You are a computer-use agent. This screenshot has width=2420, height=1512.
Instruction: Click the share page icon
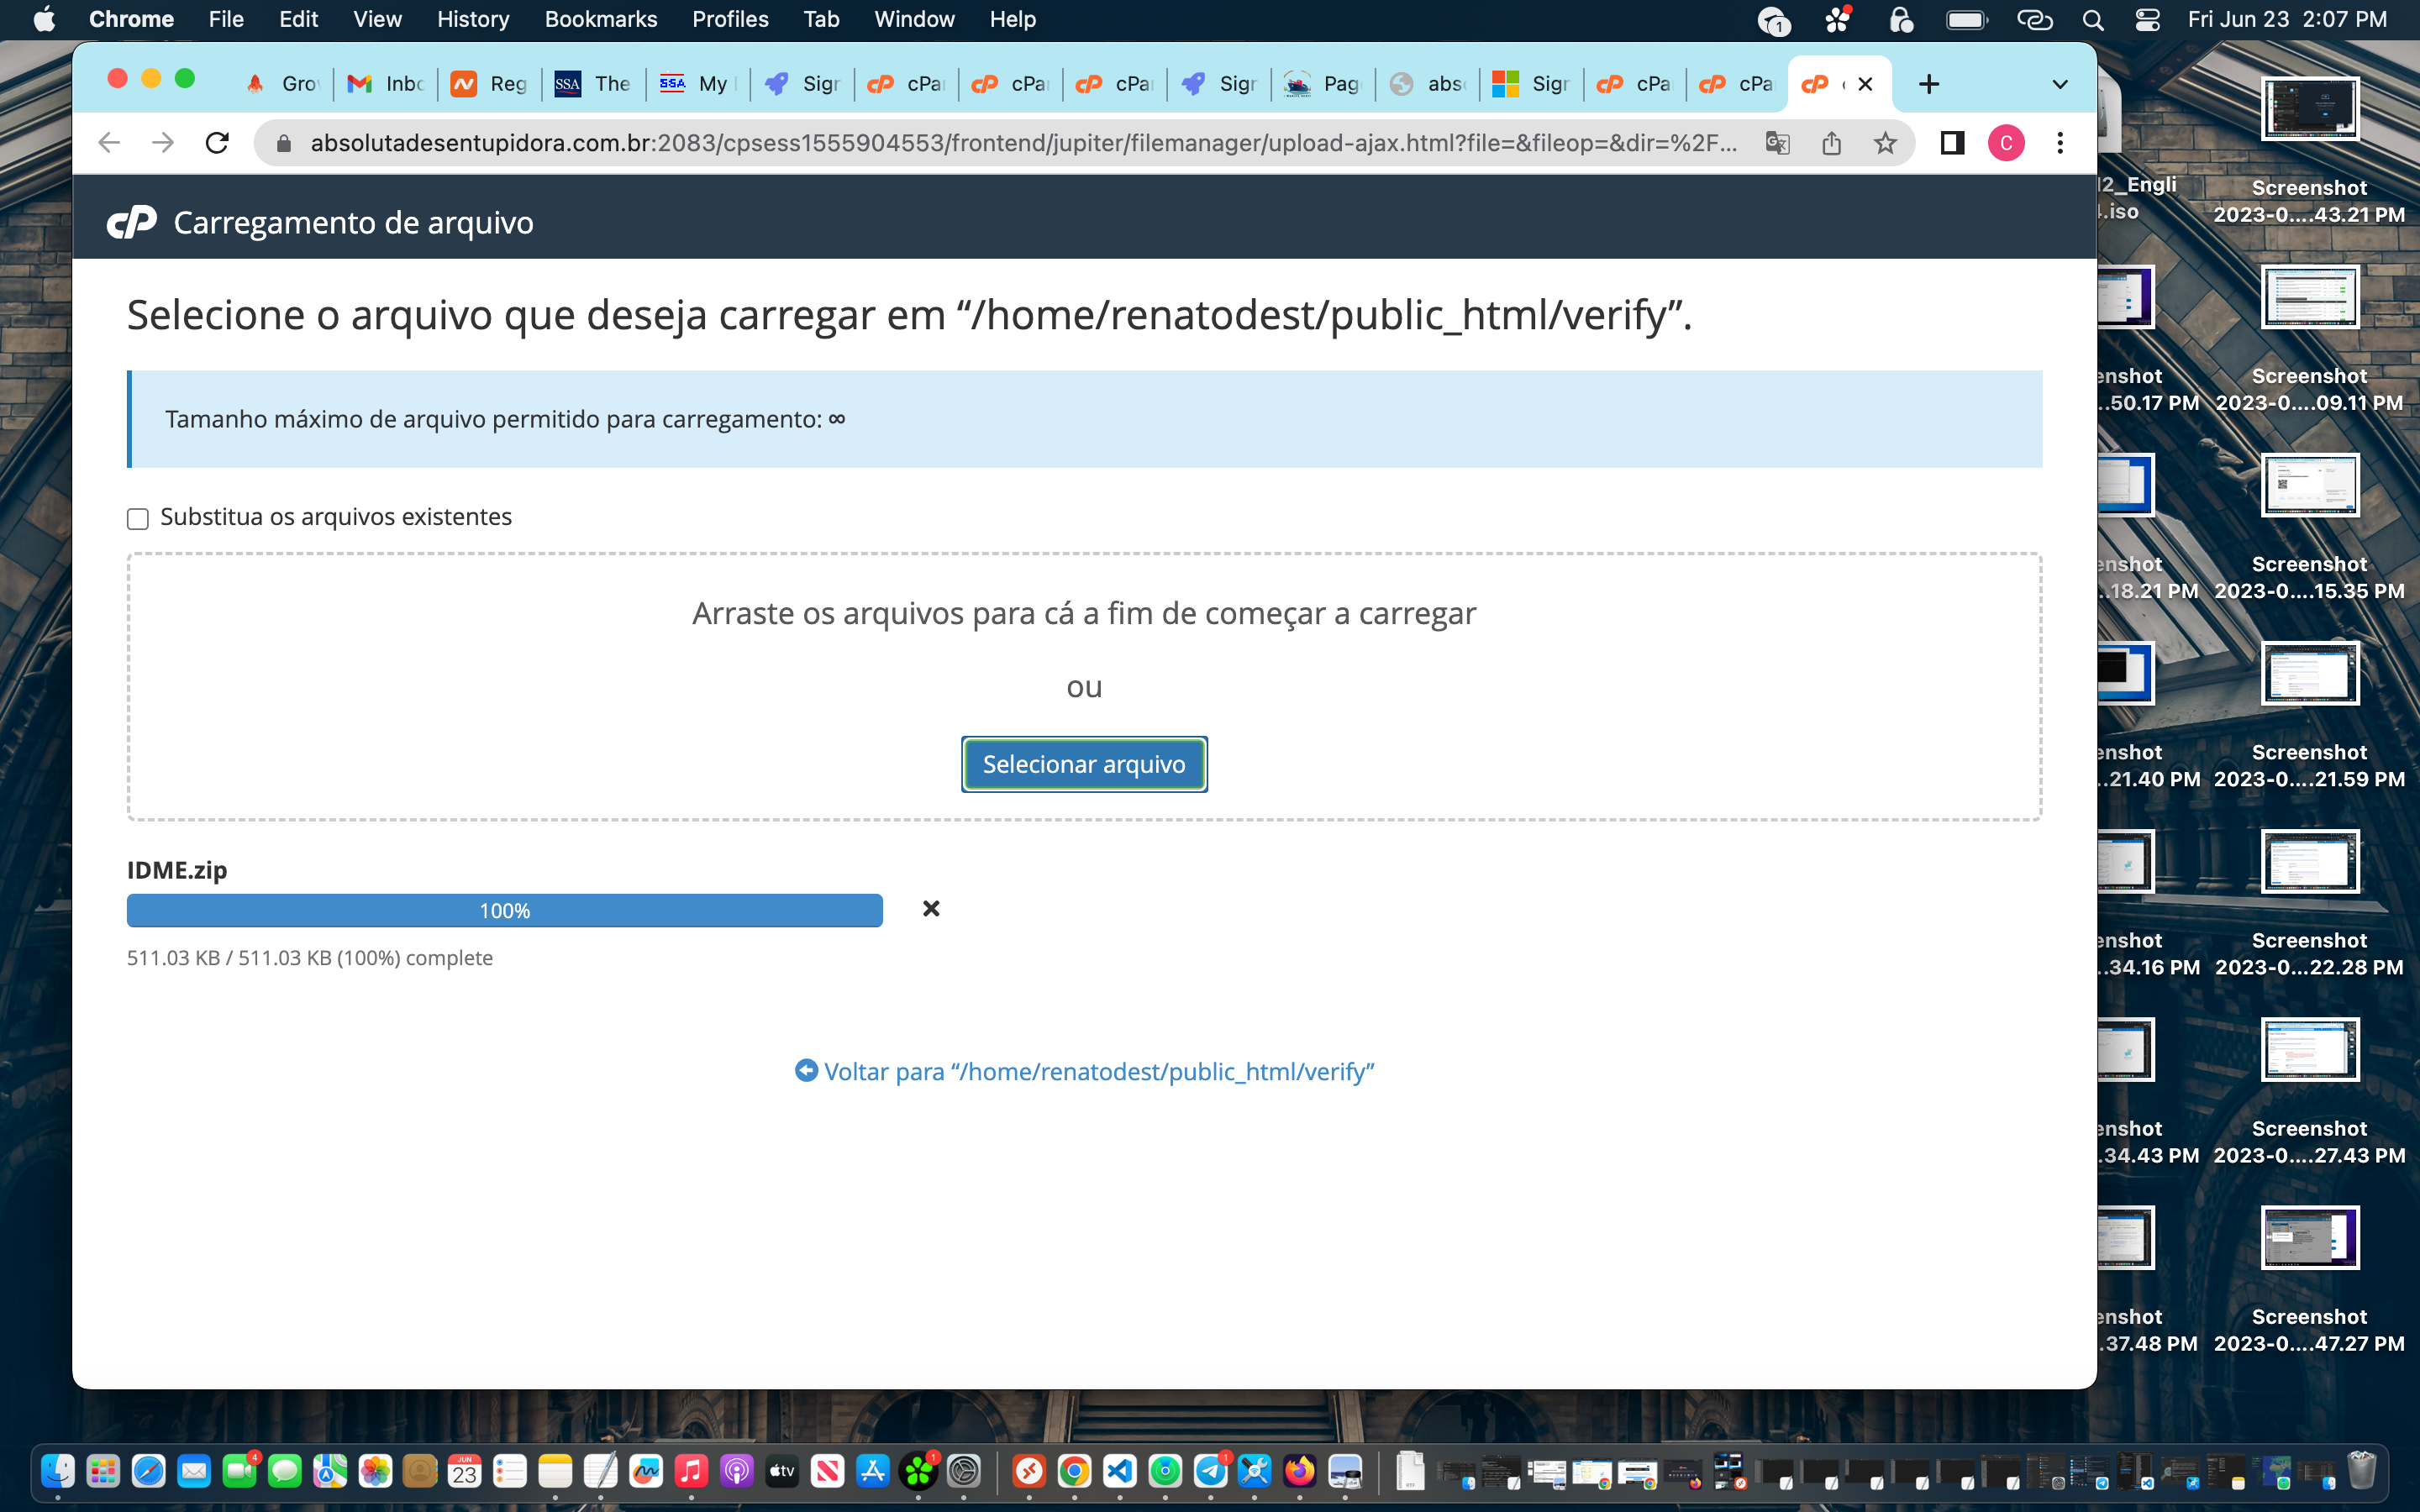point(1831,143)
